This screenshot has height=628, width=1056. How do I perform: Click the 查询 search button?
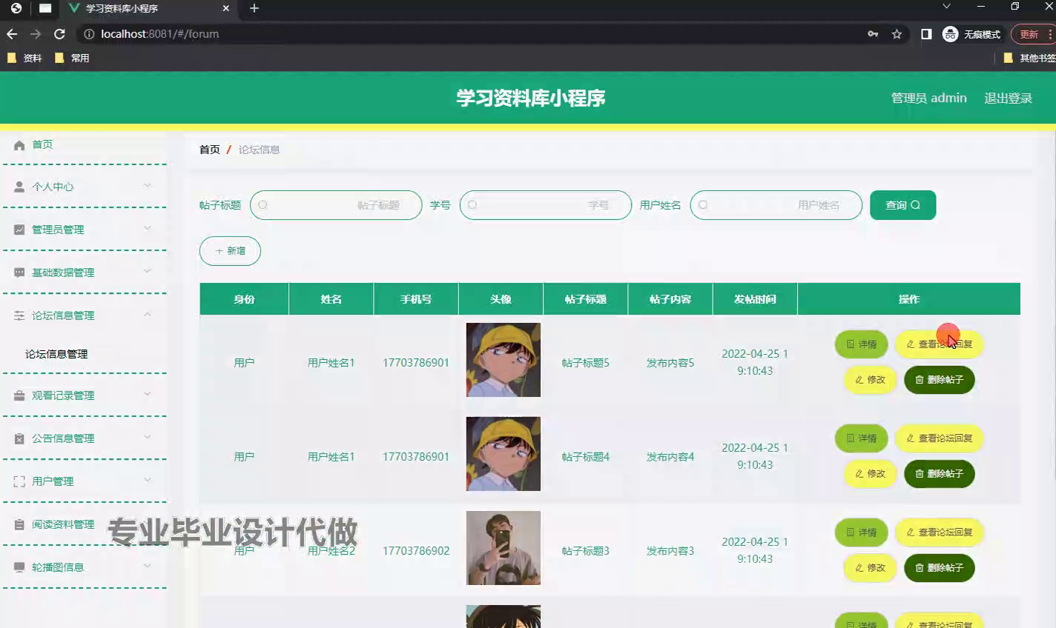point(902,205)
